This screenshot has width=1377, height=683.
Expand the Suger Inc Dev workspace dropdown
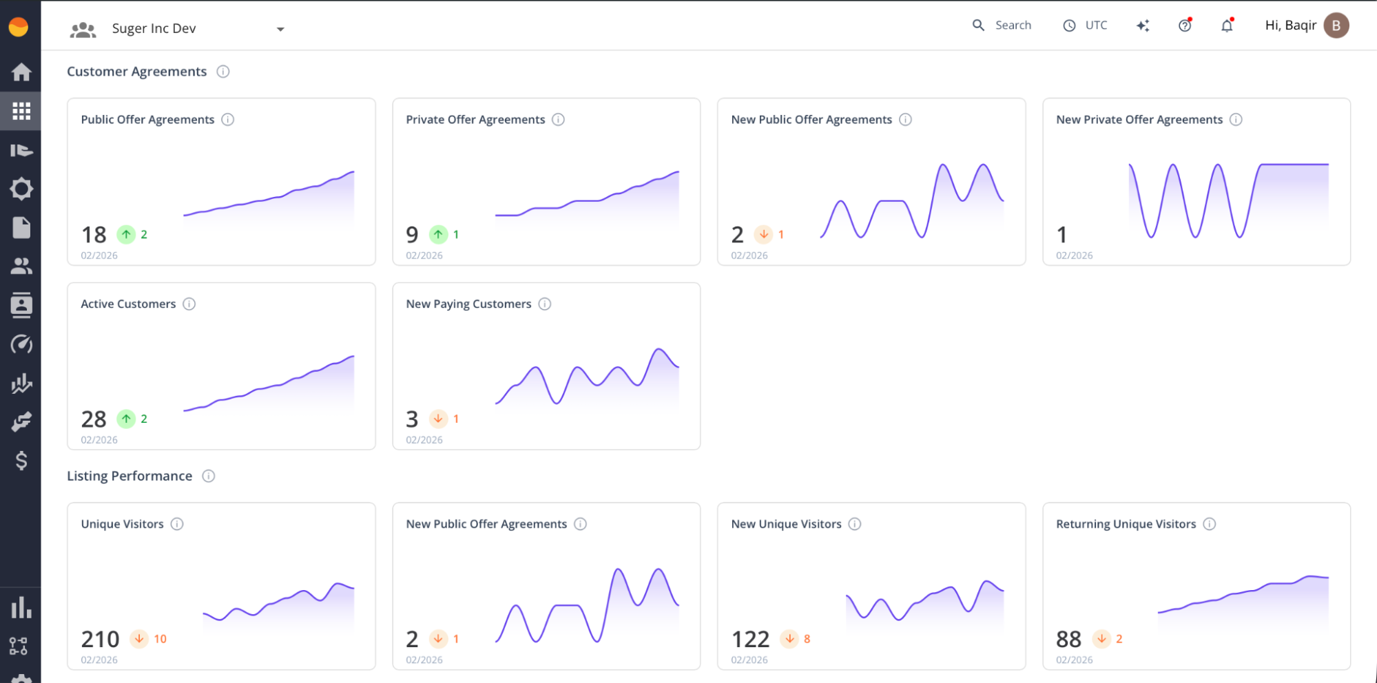[280, 29]
